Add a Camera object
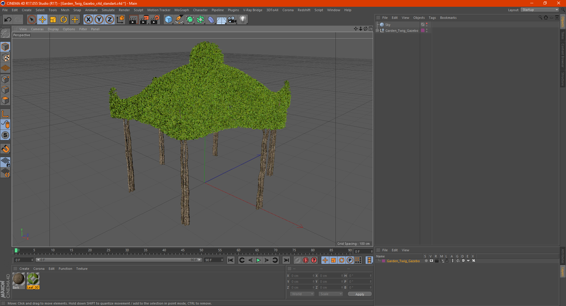Screen dimensions: 566x306 click(x=232, y=20)
